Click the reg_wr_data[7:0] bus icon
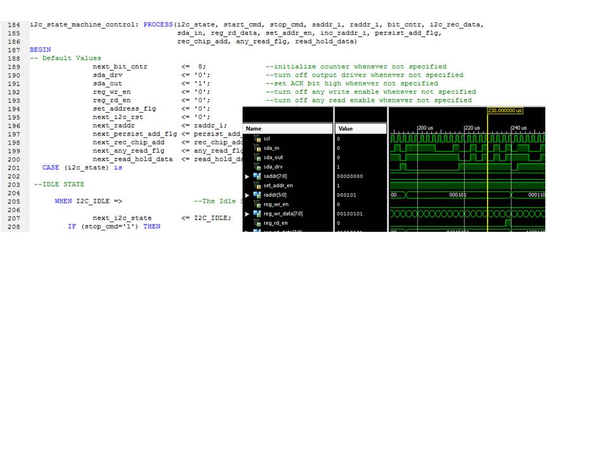 [x=257, y=213]
